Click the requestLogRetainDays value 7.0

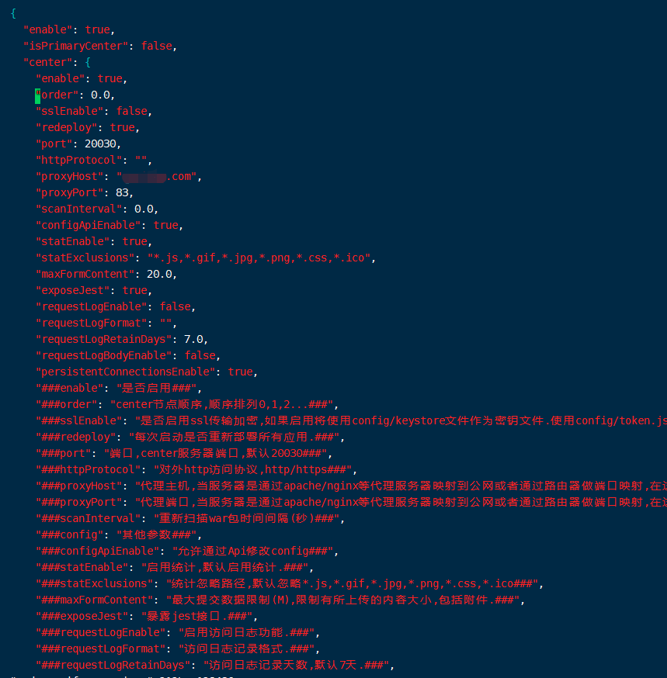tap(196, 339)
